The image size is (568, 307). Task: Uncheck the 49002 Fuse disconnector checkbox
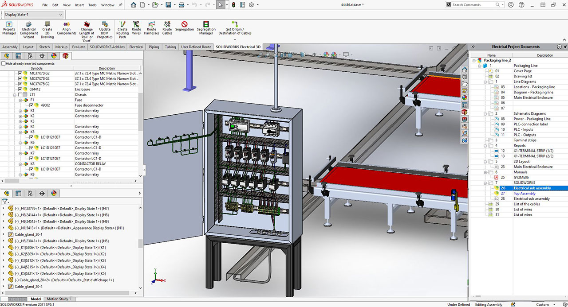point(31,105)
